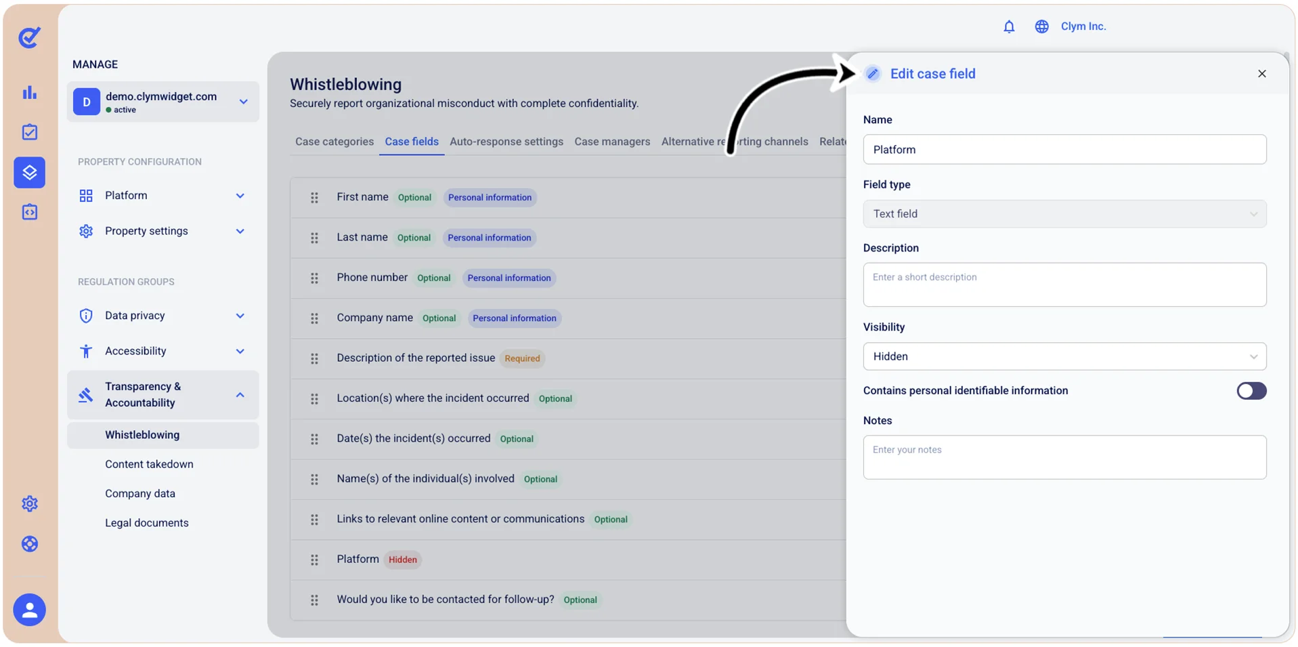This screenshot has height=647, width=1298.
Task: Open the tasks checklist icon in sidebar
Action: (30, 132)
